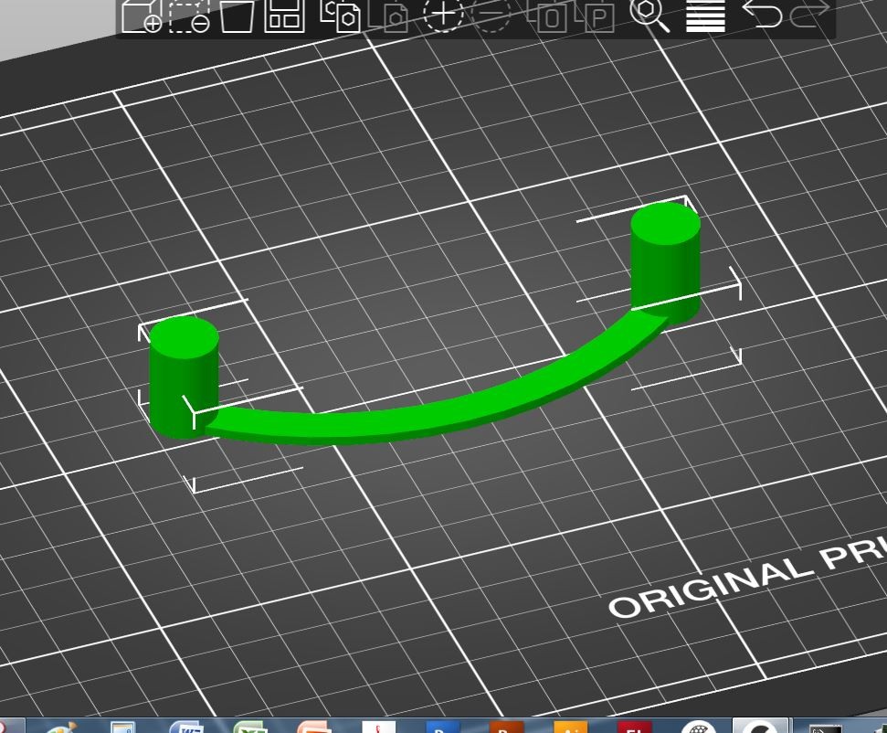Click the Split to objects icon
The height and width of the screenshot is (733, 887).
point(546,16)
